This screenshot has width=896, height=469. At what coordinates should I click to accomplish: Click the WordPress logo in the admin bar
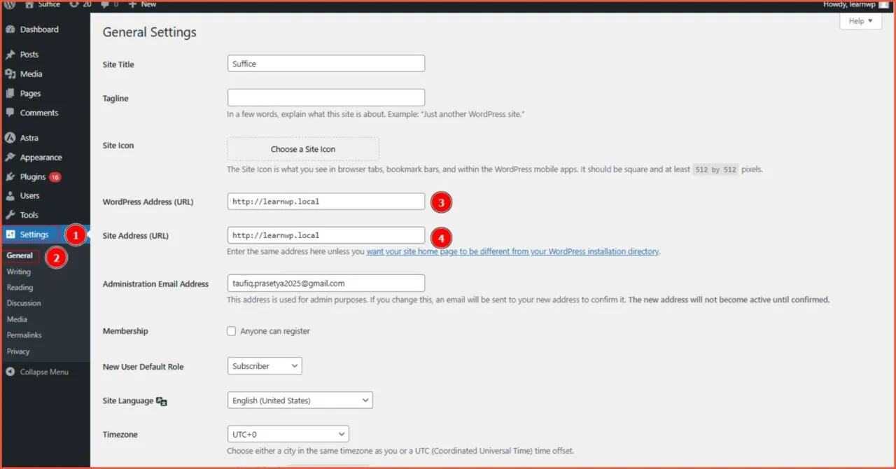[8, 5]
